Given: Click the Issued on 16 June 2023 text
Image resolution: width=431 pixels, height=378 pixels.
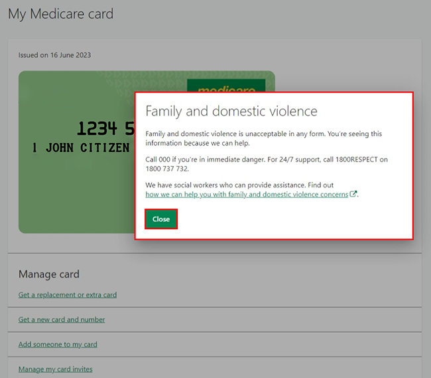Looking at the screenshot, I should 54,55.
